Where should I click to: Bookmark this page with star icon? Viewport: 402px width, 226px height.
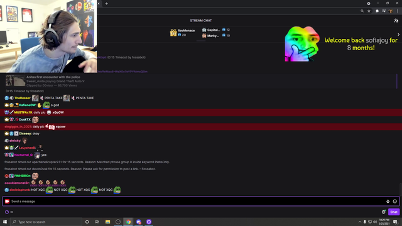click(369, 11)
